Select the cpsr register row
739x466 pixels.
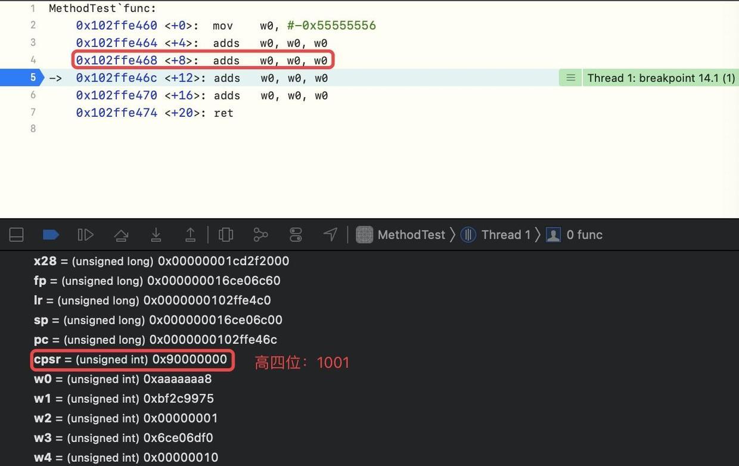click(131, 359)
